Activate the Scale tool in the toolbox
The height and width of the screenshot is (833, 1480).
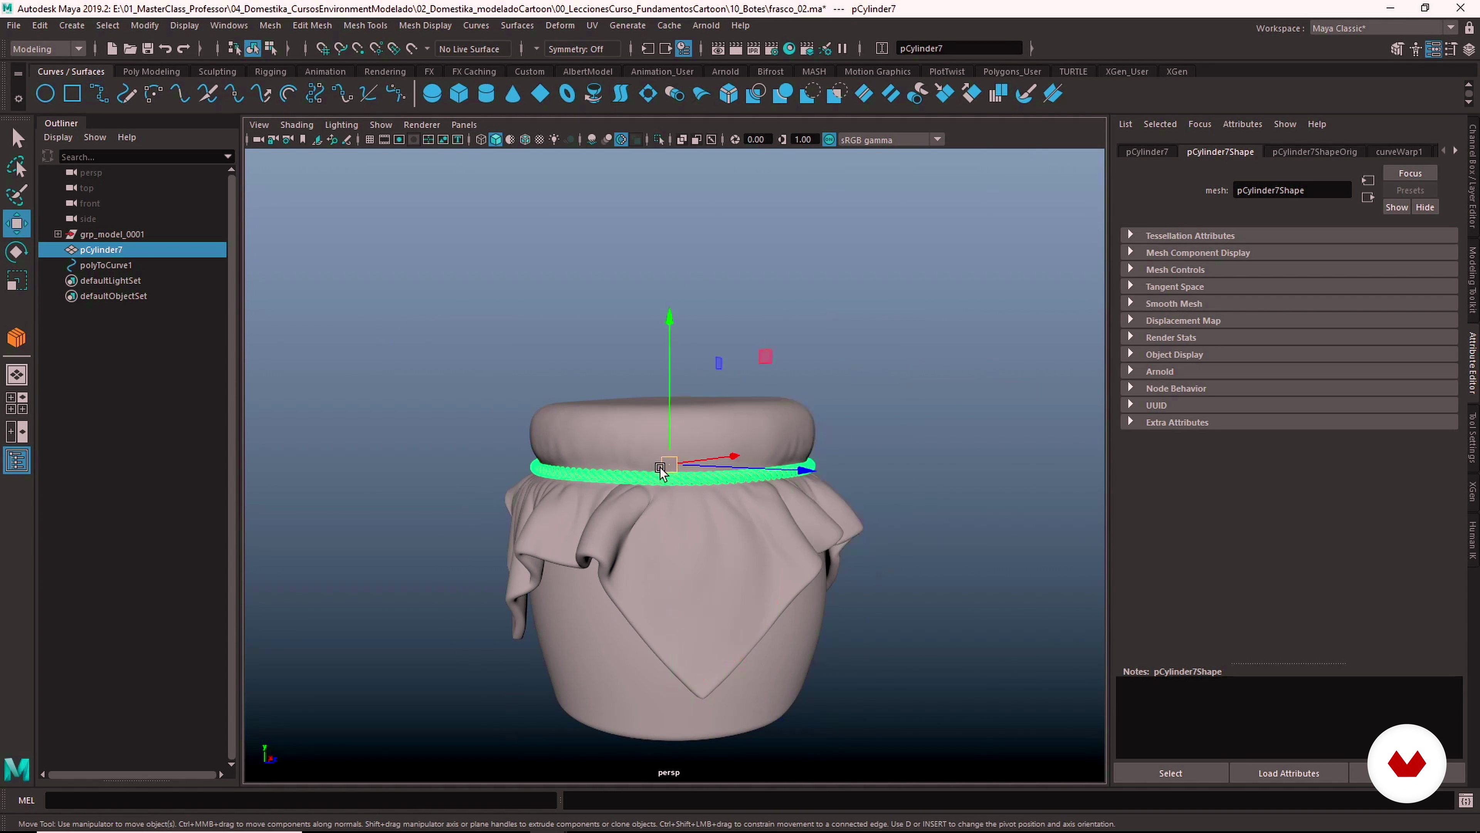(17, 281)
